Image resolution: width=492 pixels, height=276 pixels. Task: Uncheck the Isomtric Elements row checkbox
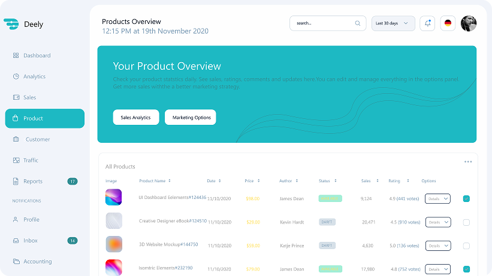click(x=466, y=269)
